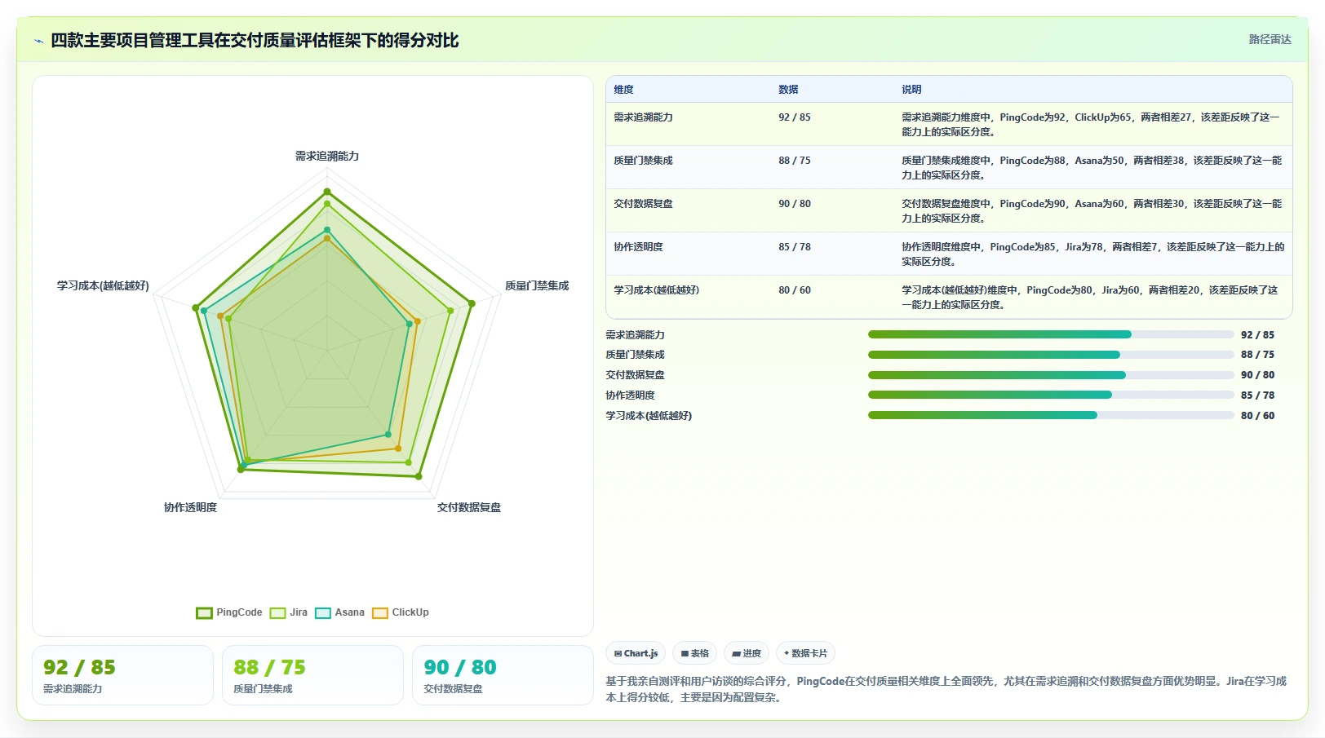1325x738 pixels.
Task: Click the Chart.js tag pill
Action: click(636, 653)
